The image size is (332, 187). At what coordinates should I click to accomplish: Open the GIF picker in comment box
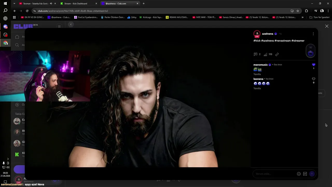(x=305, y=174)
